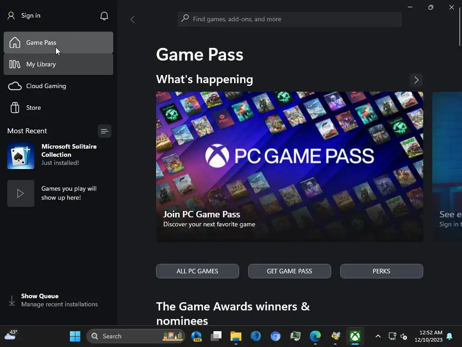Screen dimensions: 462x347
Task: Open Cloud Gaming in the sidebar
Action: coord(58,86)
